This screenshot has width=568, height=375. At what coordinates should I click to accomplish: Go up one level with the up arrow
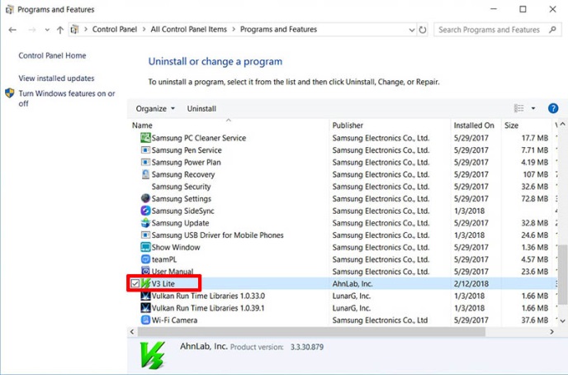[x=60, y=30]
